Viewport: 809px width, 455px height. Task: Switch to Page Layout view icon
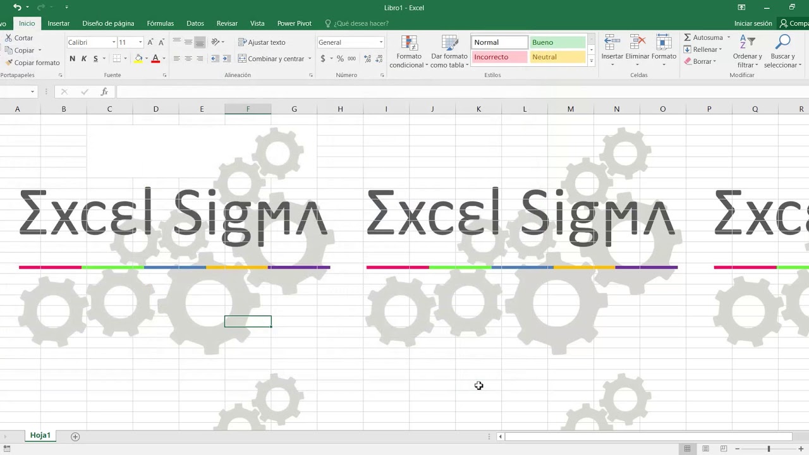[x=705, y=449]
